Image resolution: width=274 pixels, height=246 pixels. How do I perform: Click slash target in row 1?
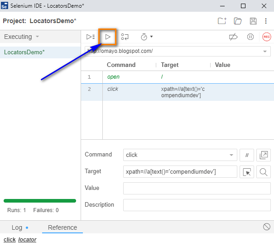tap(162, 77)
